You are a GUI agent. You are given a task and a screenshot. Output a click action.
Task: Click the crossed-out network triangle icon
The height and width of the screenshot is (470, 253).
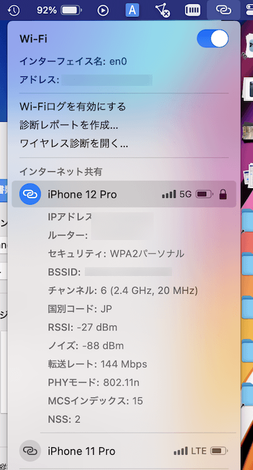(163, 11)
